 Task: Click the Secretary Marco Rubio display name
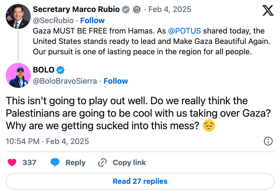coord(76,10)
